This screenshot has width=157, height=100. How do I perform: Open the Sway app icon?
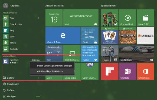6,30
